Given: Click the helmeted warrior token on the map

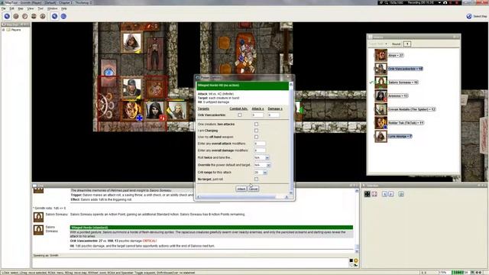Looking at the screenshot, I should (x=131, y=88).
